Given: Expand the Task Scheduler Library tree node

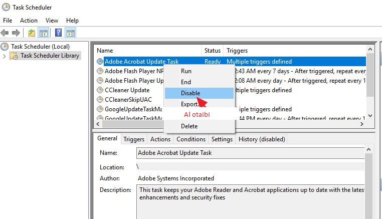Looking at the screenshot, I should [x=4, y=56].
